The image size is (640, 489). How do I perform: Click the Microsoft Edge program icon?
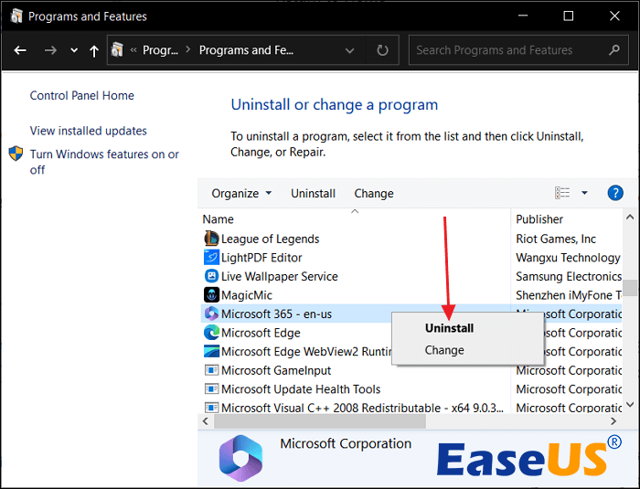pyautogui.click(x=211, y=333)
